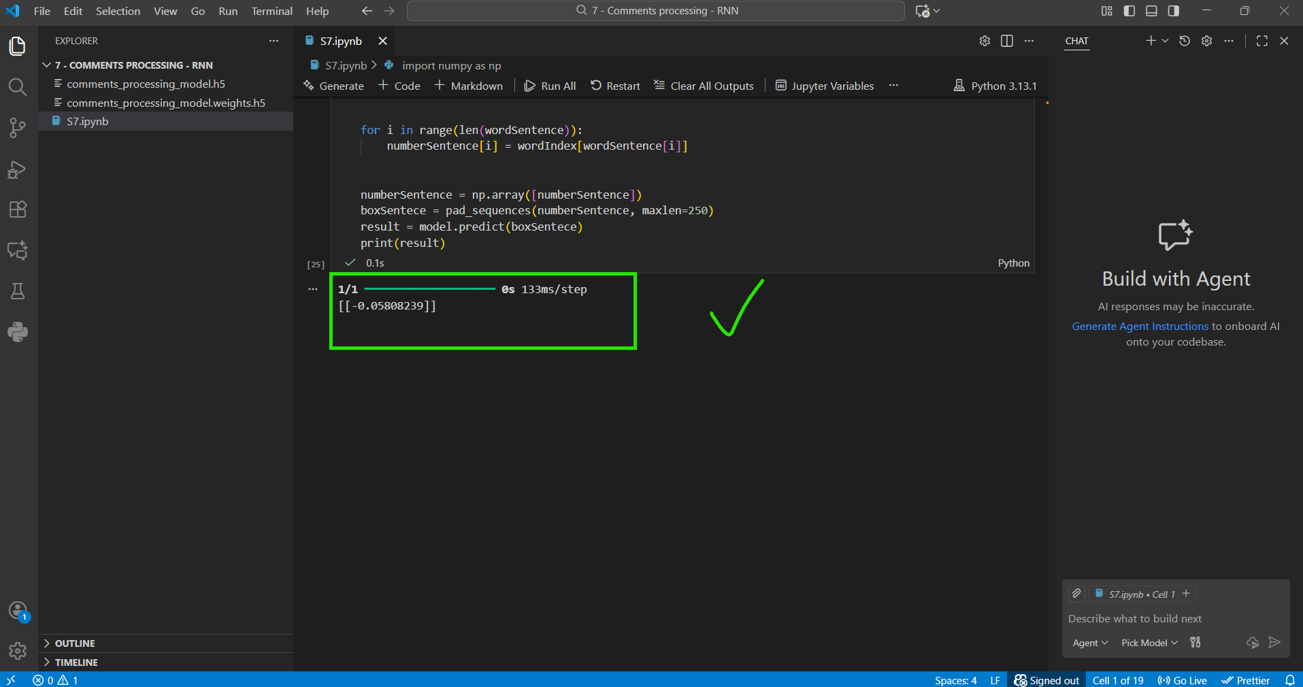Click the attach context paperclip icon

click(1076, 594)
